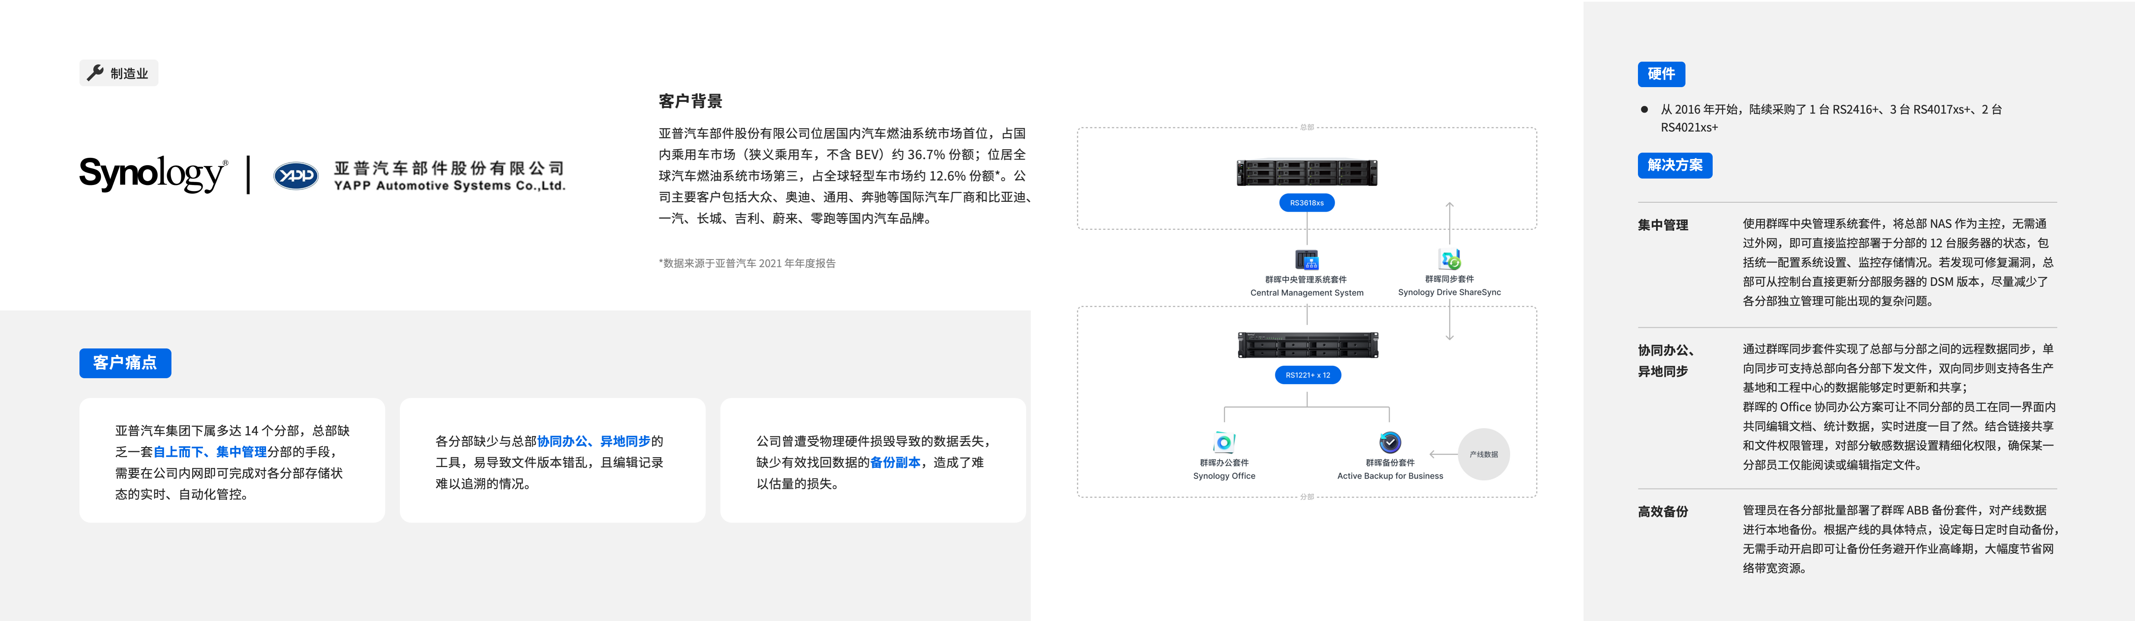Click the Synology logo
The width and height of the screenshot is (2135, 621).
pos(153,174)
